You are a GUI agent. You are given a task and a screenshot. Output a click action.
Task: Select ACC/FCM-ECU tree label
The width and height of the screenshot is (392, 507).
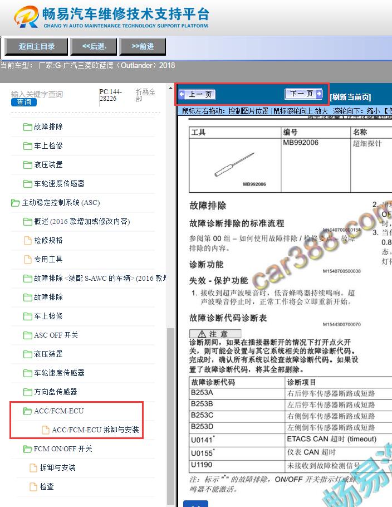[x=59, y=411]
